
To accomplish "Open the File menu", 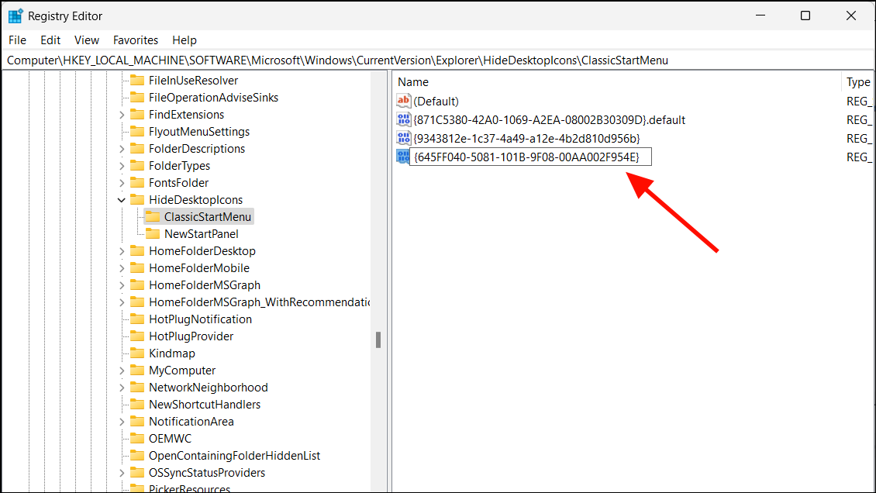I will [x=17, y=40].
